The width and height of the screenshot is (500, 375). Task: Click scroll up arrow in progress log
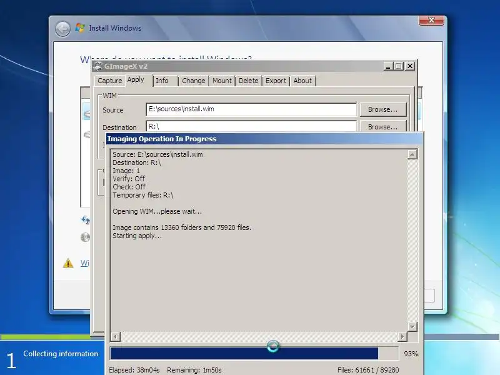click(412, 154)
